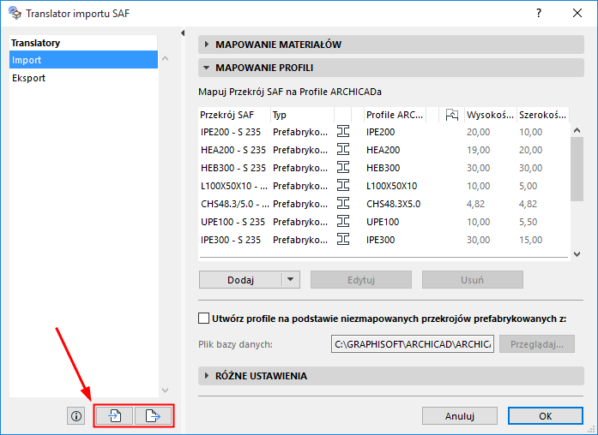The width and height of the screenshot is (598, 435).
Task: Open the Dodaj dropdown arrow
Action: [291, 280]
